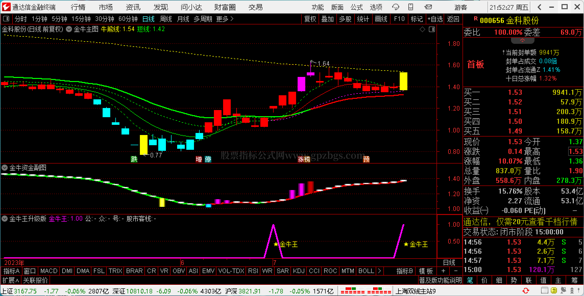The width and height of the screenshot is (584, 296).
Task: Click the 通达信 red logo icon
Action: click(6, 7)
